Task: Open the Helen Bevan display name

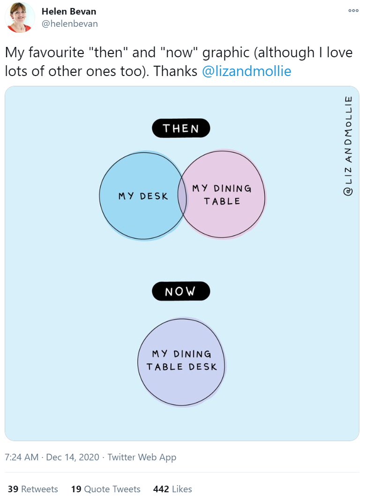Action: point(69,11)
